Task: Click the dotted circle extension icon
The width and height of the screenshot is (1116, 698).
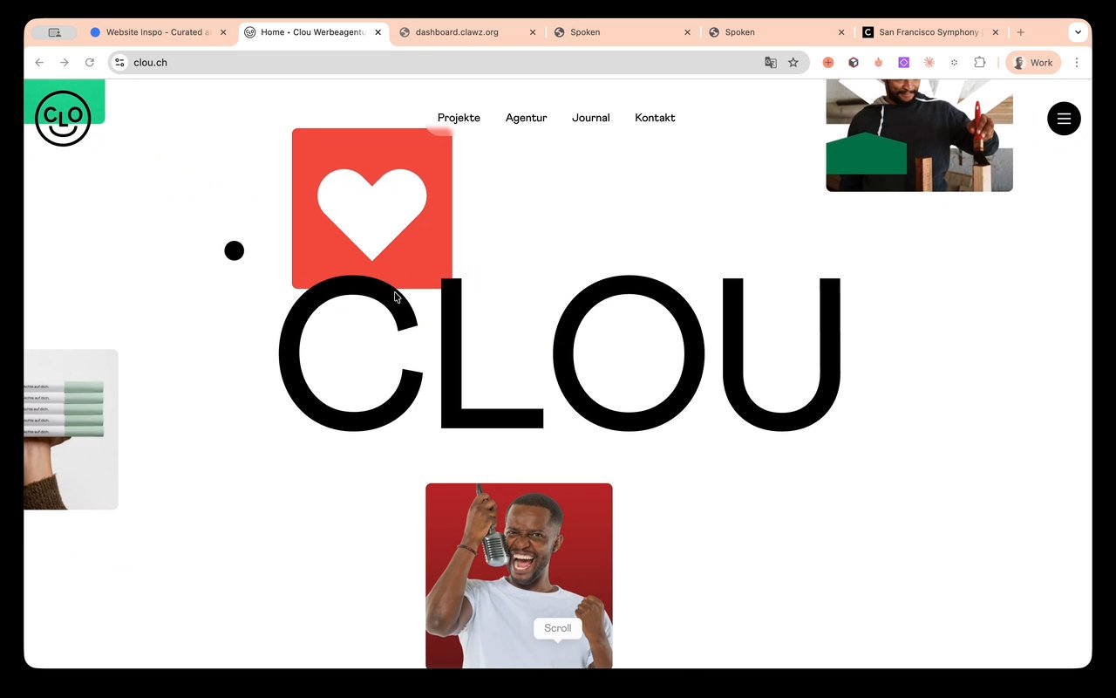Action: [x=955, y=63]
